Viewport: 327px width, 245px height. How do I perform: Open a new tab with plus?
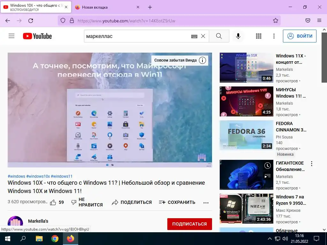click(150, 7)
